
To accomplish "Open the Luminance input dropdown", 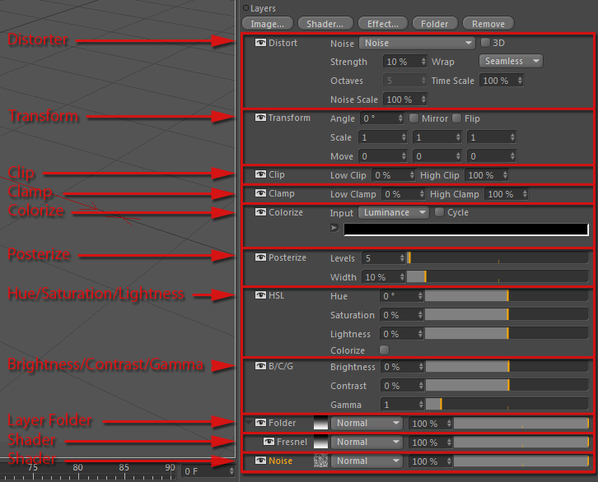I will pos(394,213).
